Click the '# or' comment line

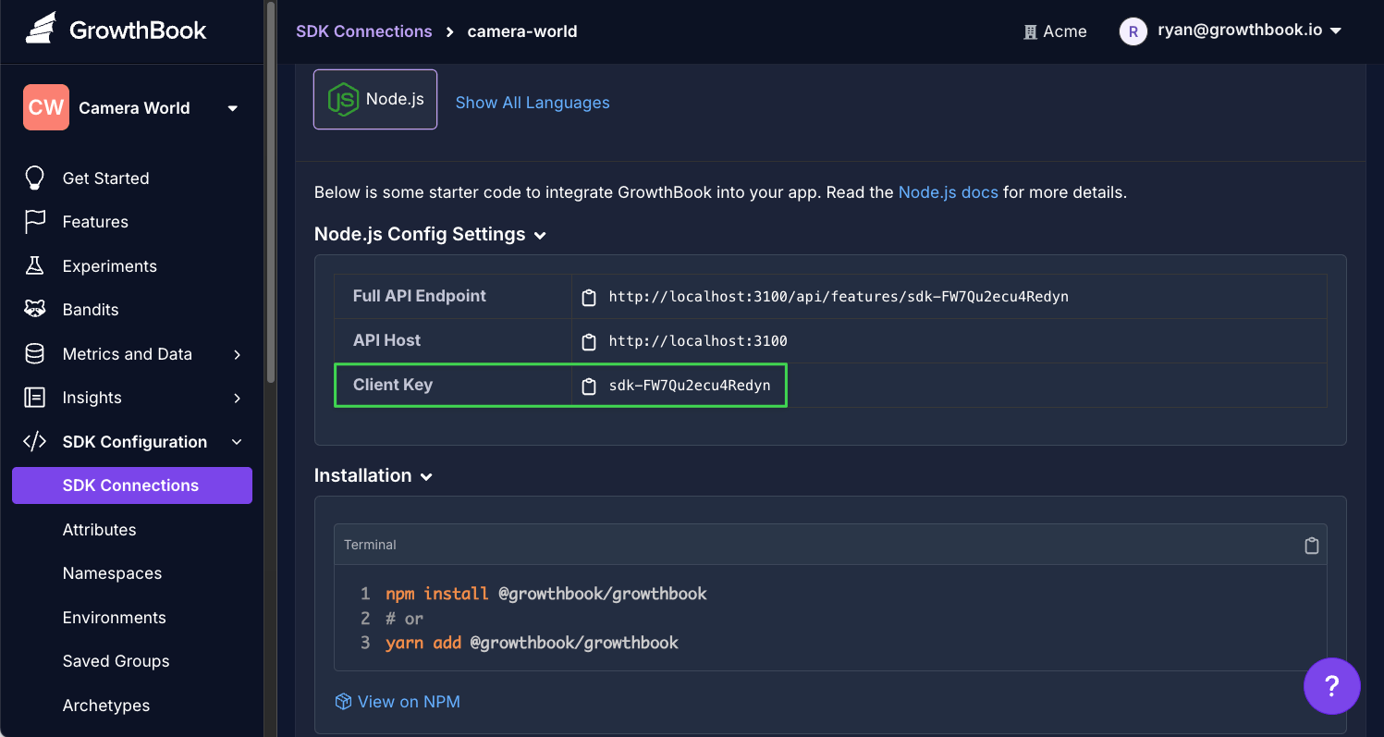coord(404,619)
